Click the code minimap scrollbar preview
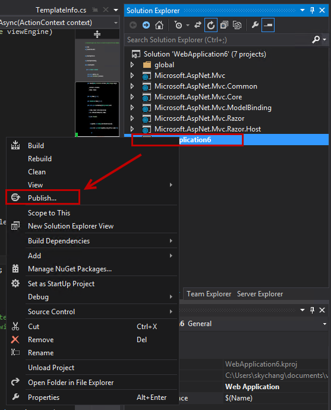The width and height of the screenshot is (331, 410). coord(97,87)
